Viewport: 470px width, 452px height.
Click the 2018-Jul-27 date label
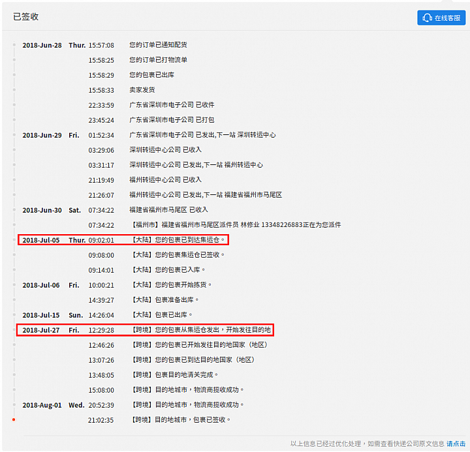[41, 330]
